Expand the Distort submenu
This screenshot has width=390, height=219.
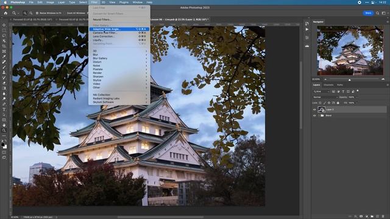click(x=119, y=62)
